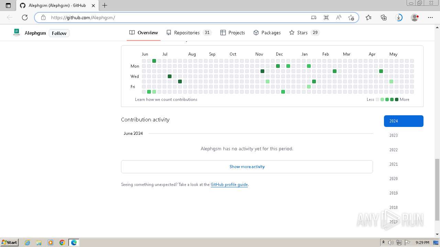
Task: Click the lightest legend color square
Action: pyautogui.click(x=377, y=99)
